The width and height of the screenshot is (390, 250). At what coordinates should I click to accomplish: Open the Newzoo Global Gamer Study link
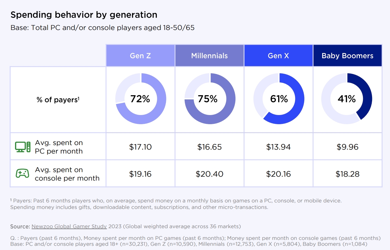point(69,227)
